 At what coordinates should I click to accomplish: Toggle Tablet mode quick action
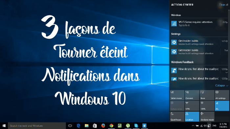pyautogui.click(x=177, y=95)
